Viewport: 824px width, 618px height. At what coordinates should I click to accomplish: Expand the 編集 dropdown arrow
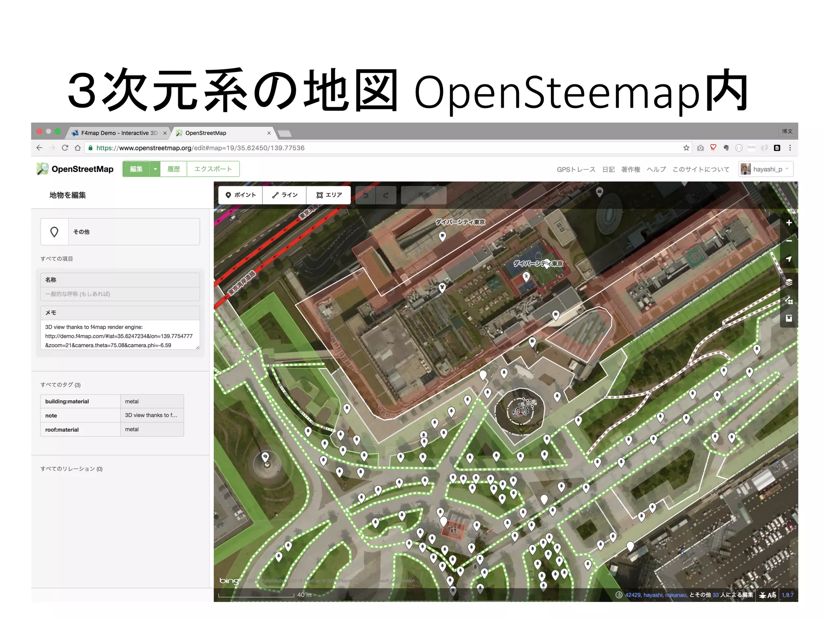(x=155, y=169)
